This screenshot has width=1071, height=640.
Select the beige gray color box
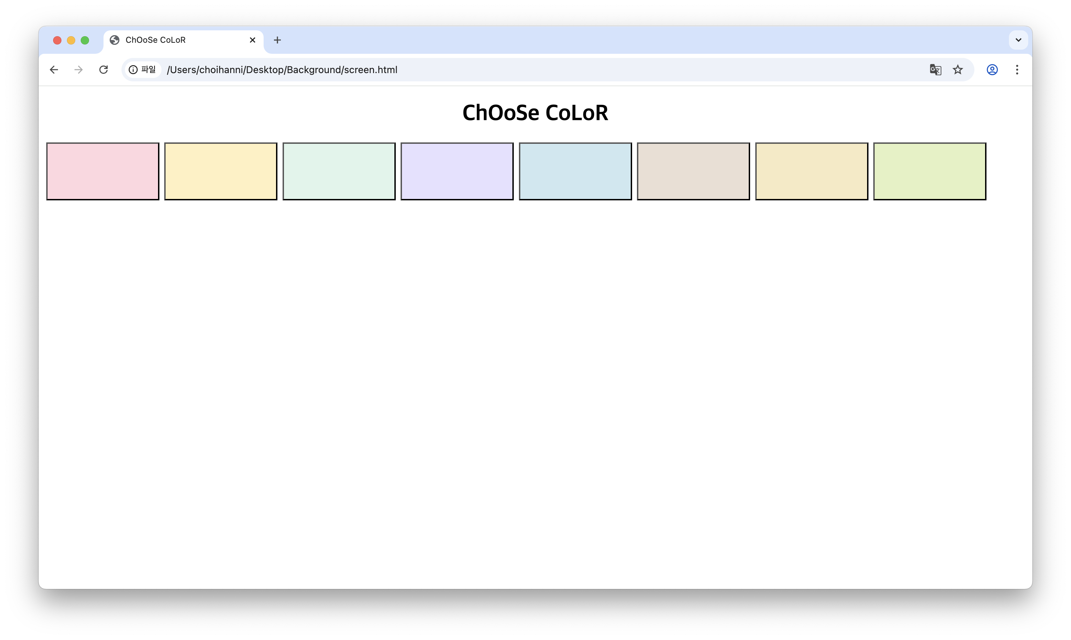pos(694,171)
